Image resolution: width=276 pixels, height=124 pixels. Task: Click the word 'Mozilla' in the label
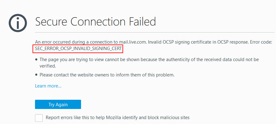[x=113, y=118]
